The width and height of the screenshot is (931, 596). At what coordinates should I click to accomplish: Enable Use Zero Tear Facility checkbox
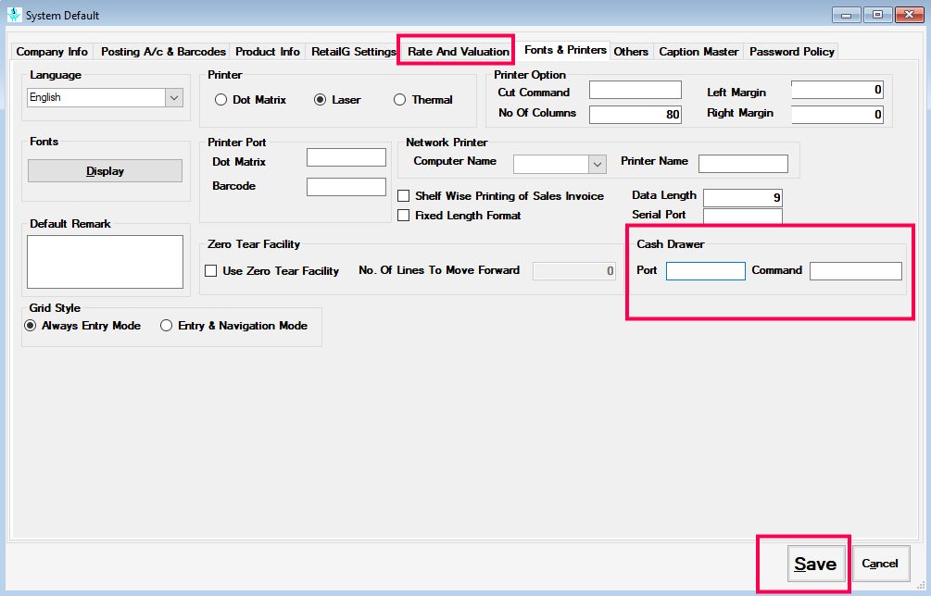(211, 271)
